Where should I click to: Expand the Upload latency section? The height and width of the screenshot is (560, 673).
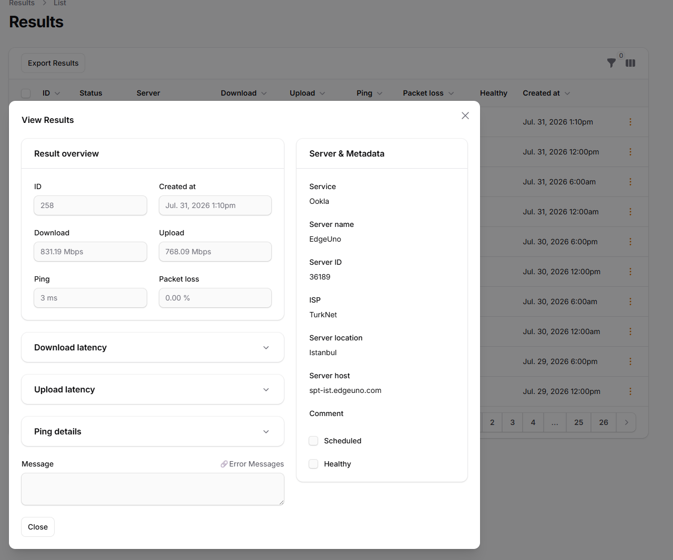pyautogui.click(x=152, y=389)
